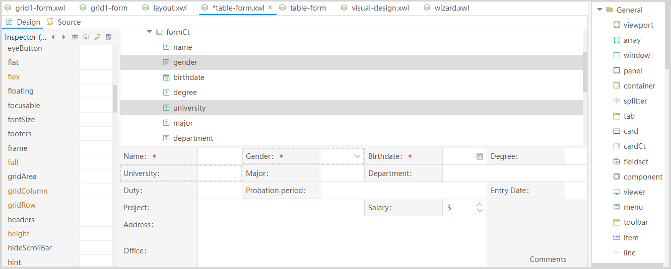This screenshot has width=671, height=269.
Task: Increase Salary value with up spinner arrow
Action: pos(480,205)
